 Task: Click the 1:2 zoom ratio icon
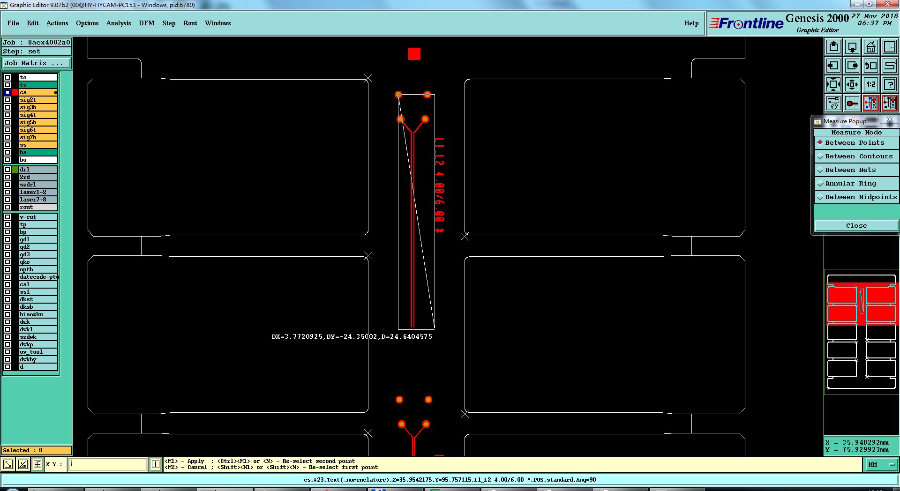tap(871, 84)
